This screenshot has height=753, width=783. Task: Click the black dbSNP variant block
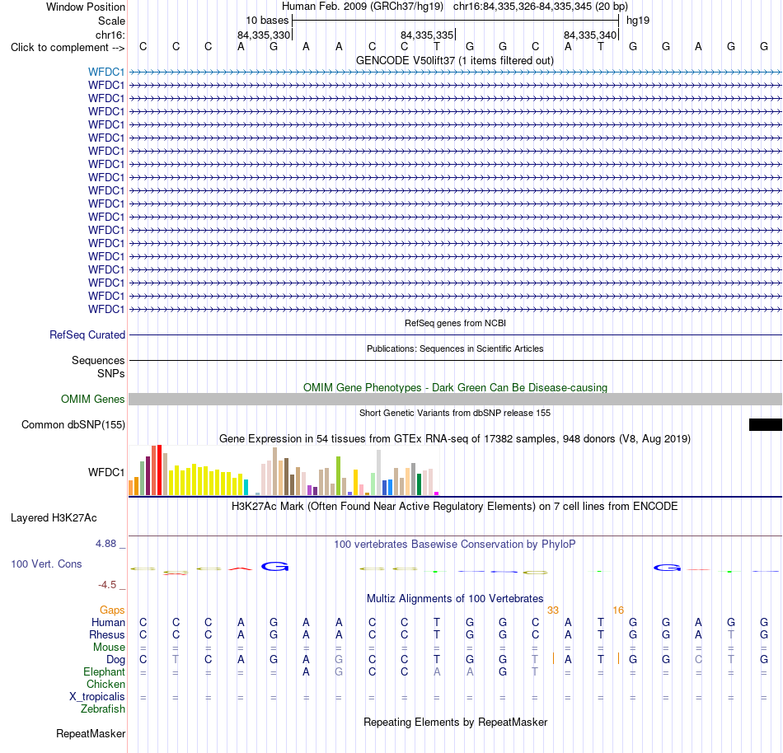(x=766, y=424)
